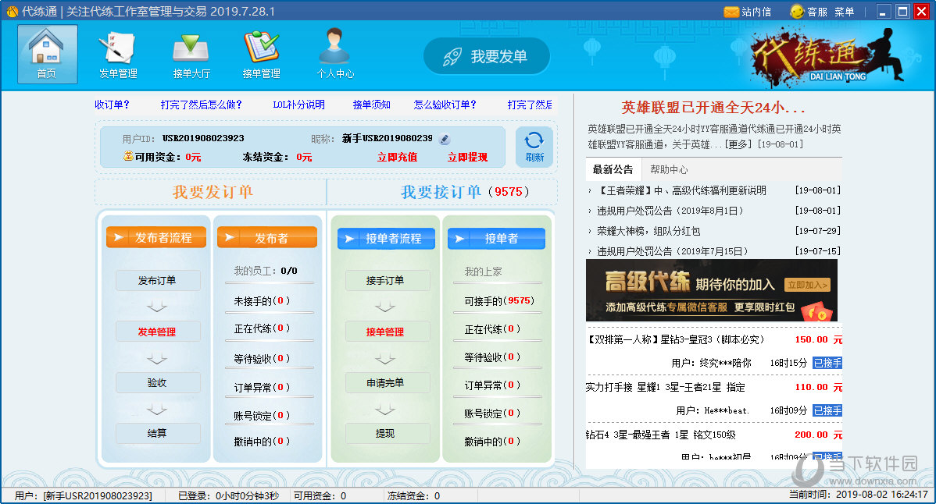
Task: Open 客服 smiley icon
Action: click(x=808, y=12)
